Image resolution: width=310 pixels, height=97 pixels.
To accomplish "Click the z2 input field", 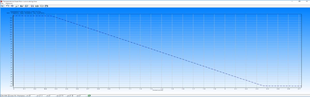I will [82, 95].
